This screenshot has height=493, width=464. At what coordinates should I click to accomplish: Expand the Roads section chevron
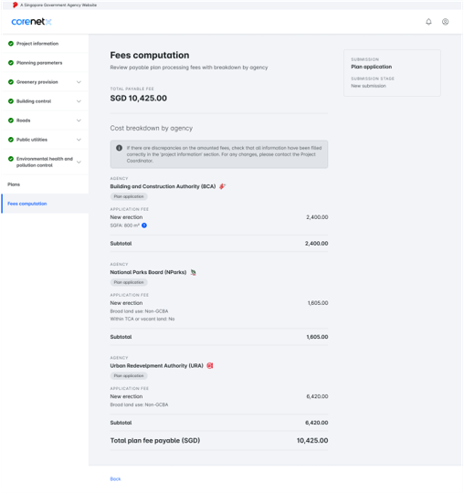(x=79, y=121)
